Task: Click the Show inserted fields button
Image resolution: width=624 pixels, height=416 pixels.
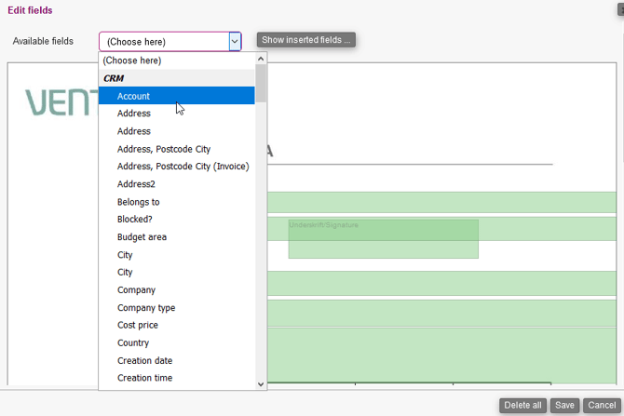Action: pyautogui.click(x=306, y=40)
